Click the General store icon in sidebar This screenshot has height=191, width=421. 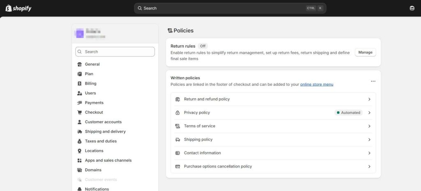pos(79,64)
